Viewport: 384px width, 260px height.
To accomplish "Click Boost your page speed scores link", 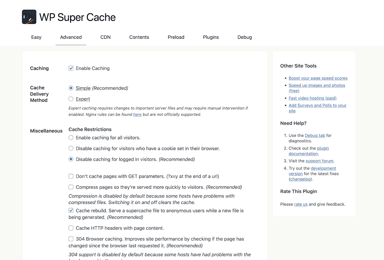I will [x=318, y=78].
